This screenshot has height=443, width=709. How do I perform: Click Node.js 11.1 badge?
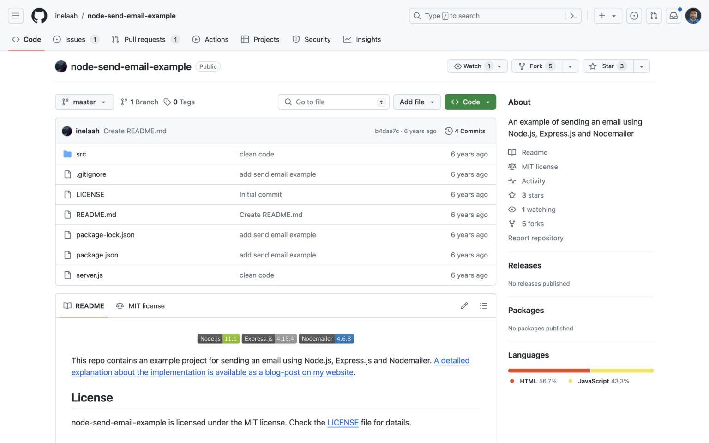pos(218,339)
